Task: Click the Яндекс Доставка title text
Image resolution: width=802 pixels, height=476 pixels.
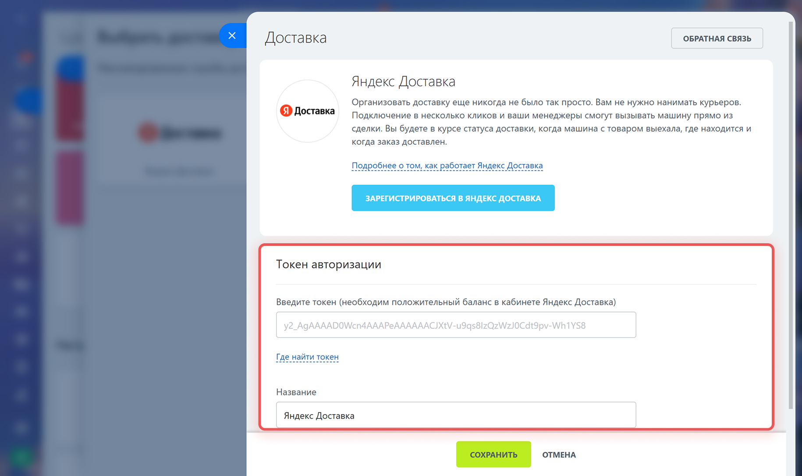Action: pyautogui.click(x=403, y=82)
